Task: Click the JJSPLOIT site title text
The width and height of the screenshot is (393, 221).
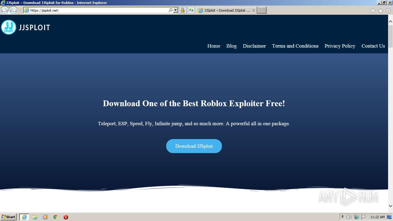Action: pos(34,28)
